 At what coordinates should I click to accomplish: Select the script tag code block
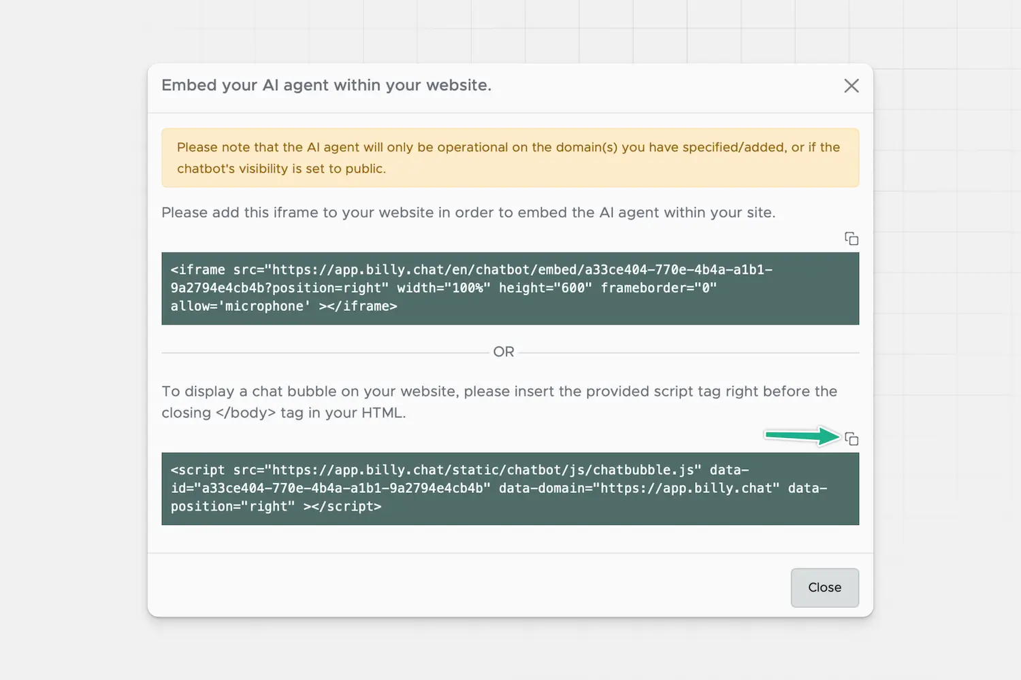(x=510, y=488)
